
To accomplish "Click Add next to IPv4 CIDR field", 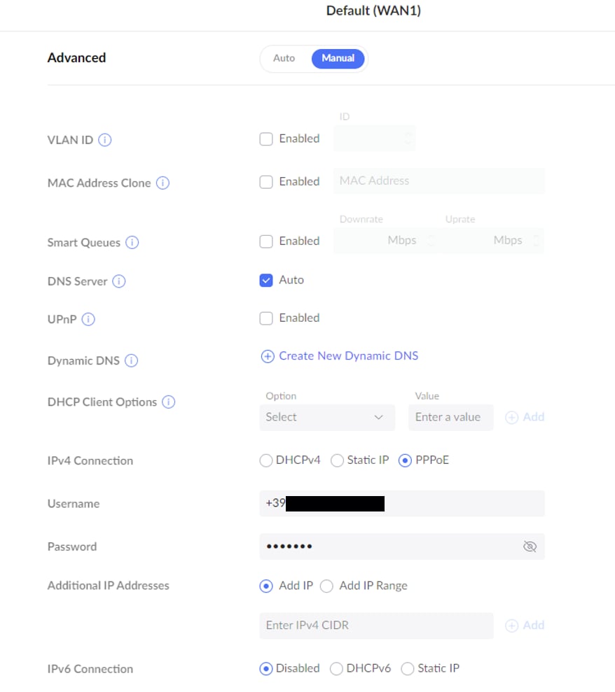I will pos(525,626).
